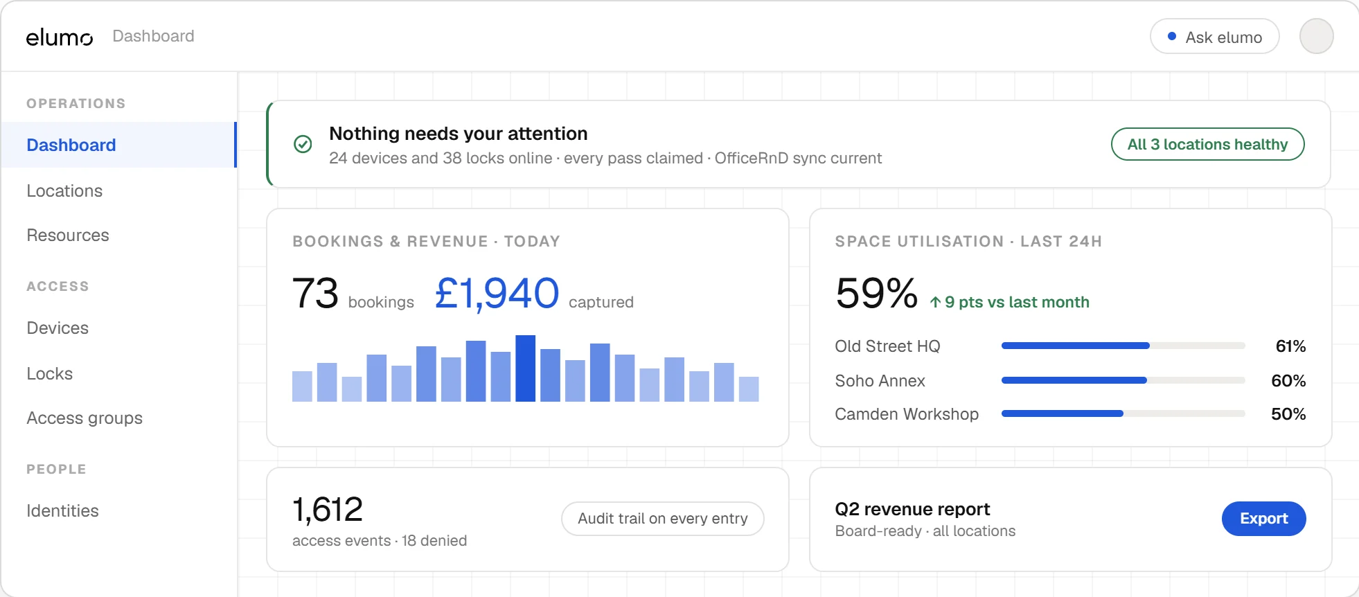Click the elumo logo
Viewport: 1359px width, 597px height.
(60, 37)
